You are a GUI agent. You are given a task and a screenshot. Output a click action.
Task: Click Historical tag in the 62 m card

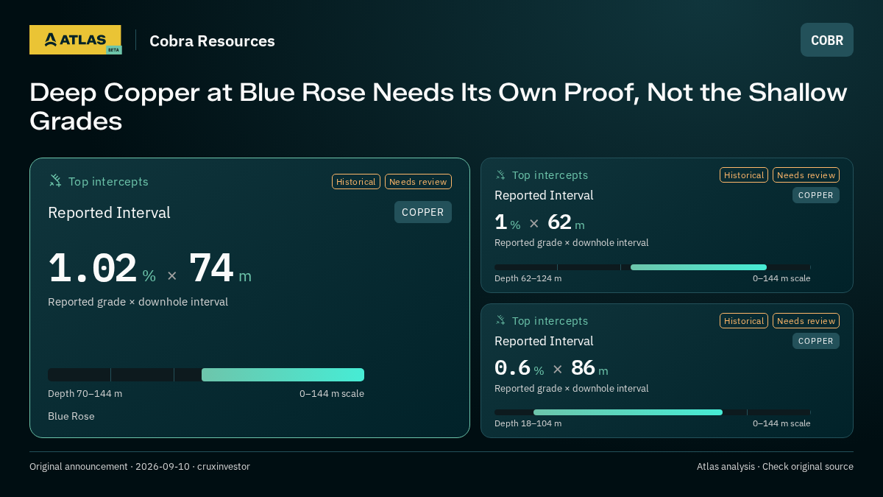click(x=744, y=175)
